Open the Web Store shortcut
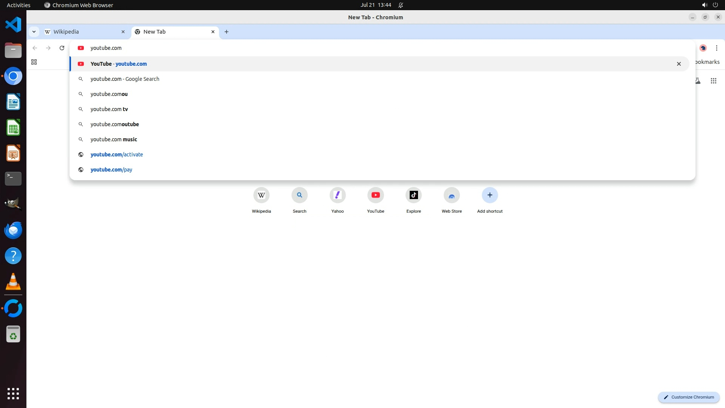Viewport: 725px width, 408px height. coord(452,195)
